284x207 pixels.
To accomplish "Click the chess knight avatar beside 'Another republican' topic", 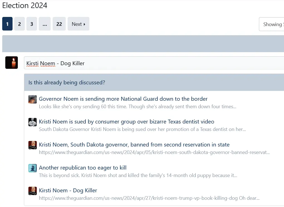I will point(33,168).
